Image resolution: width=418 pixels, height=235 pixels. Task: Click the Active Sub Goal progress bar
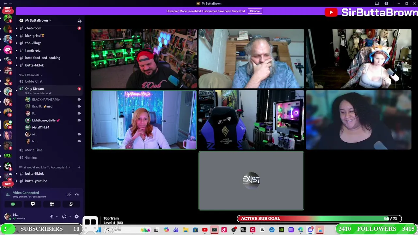coord(319,219)
